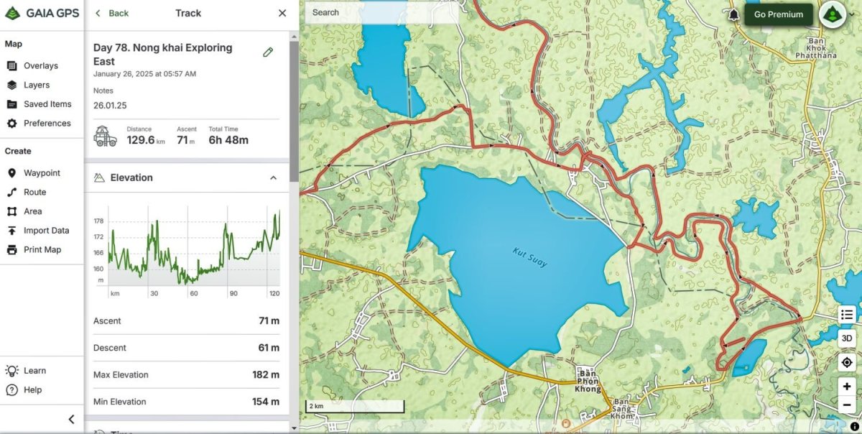Click the Go Premium button
Image resolution: width=862 pixels, height=434 pixels.
(778, 14)
